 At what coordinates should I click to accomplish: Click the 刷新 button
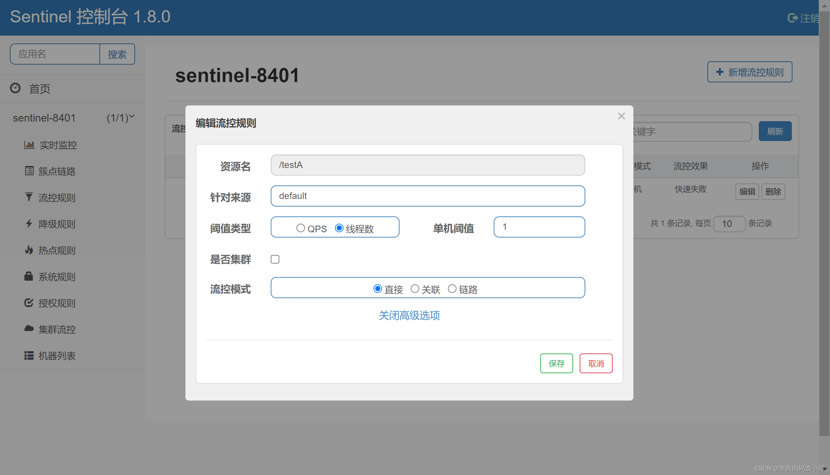coord(775,131)
